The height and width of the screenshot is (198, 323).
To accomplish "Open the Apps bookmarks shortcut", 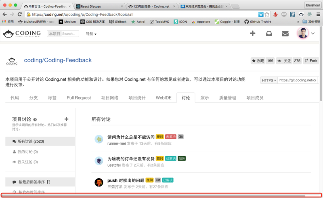I will click(x=8, y=22).
